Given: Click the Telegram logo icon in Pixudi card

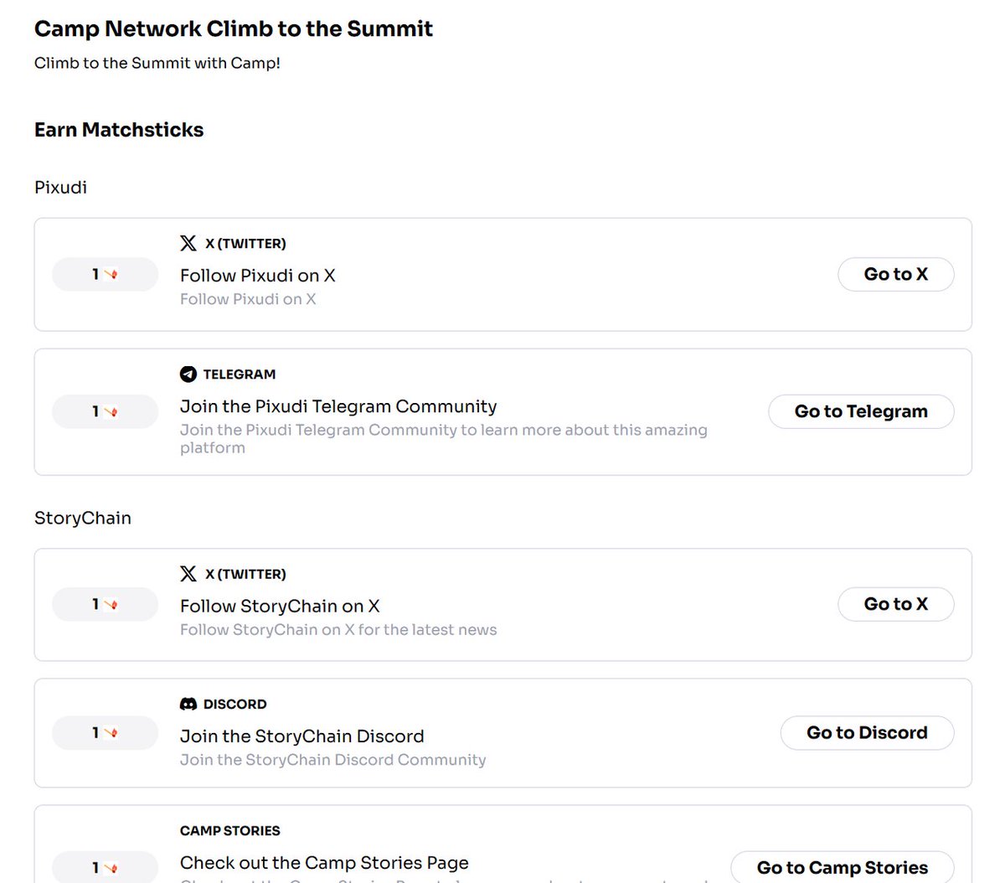Looking at the screenshot, I should 188,374.
